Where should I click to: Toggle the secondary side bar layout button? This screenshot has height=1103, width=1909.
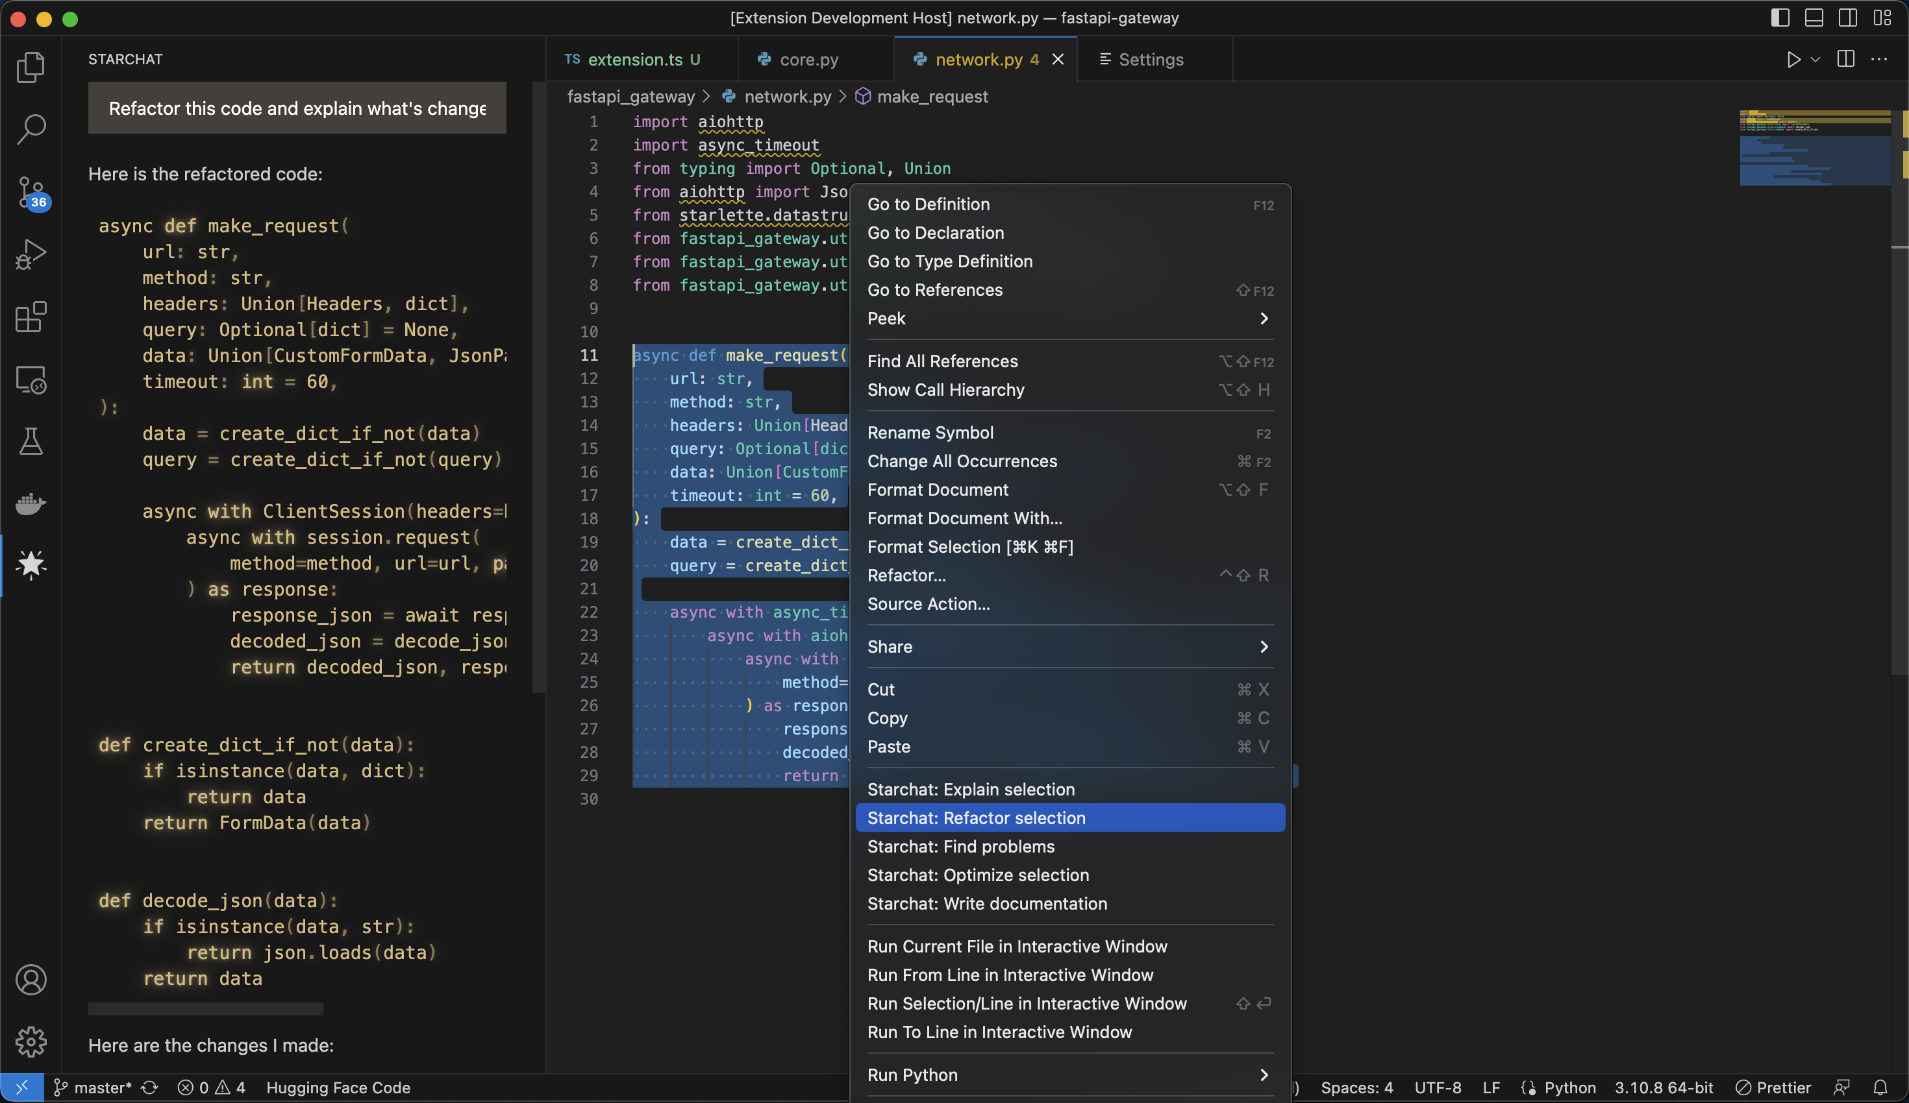tap(1847, 18)
